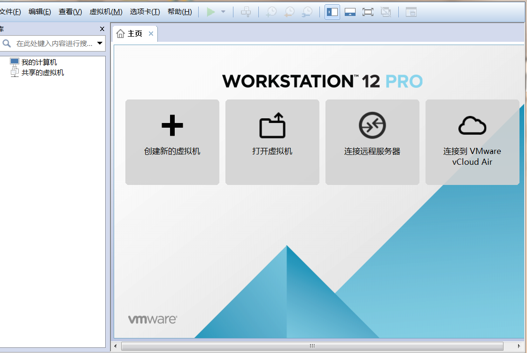Open the 选项卡(T) menu
The height and width of the screenshot is (353, 527).
[145, 12]
